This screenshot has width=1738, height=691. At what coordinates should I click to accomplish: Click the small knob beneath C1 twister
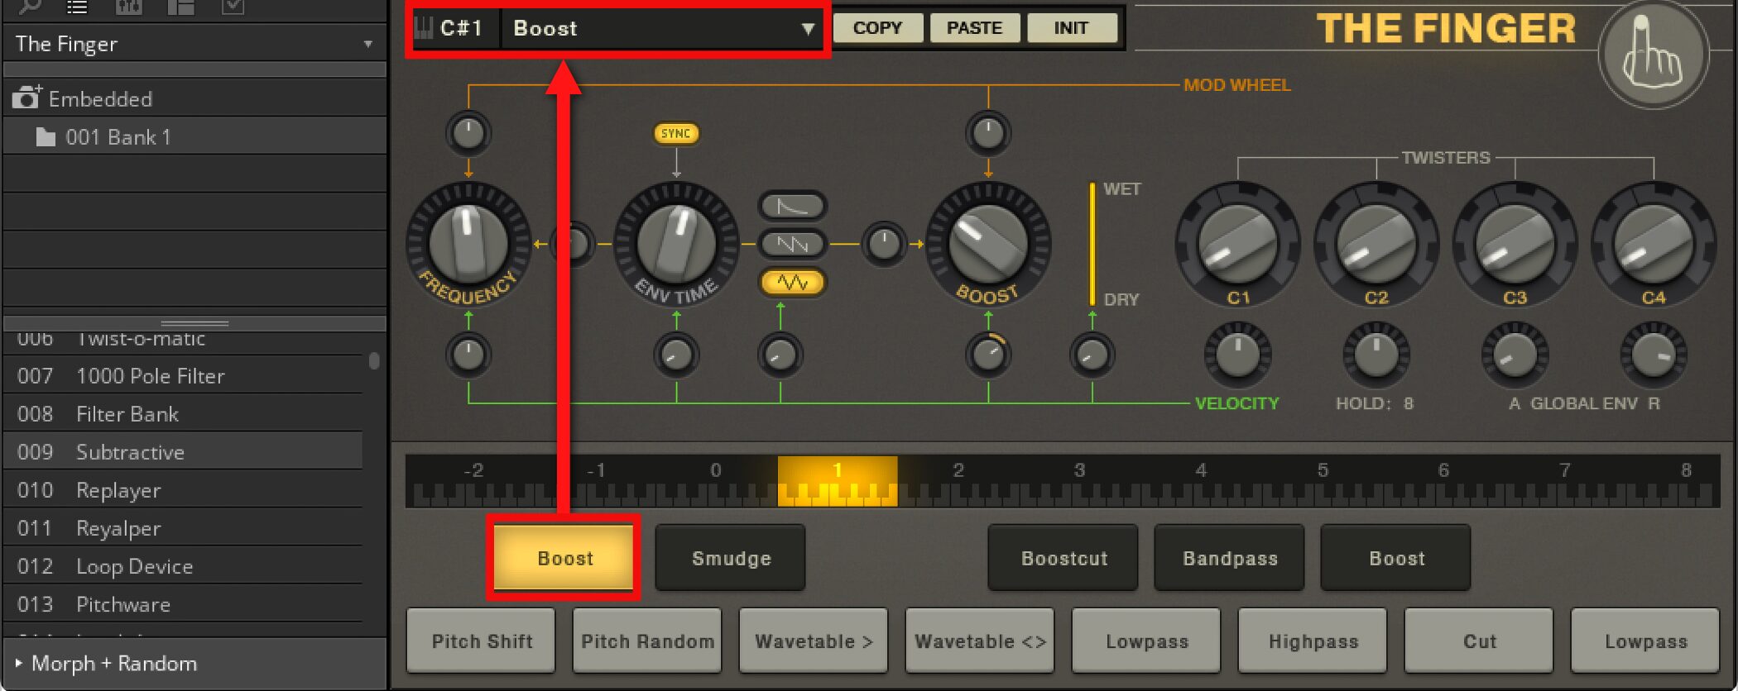point(1238,355)
